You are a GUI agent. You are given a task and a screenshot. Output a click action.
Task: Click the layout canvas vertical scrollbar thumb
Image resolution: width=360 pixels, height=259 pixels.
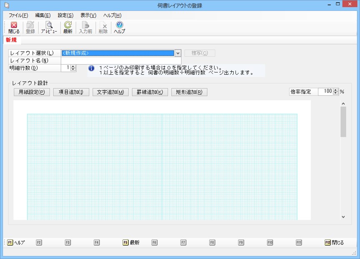click(343, 122)
